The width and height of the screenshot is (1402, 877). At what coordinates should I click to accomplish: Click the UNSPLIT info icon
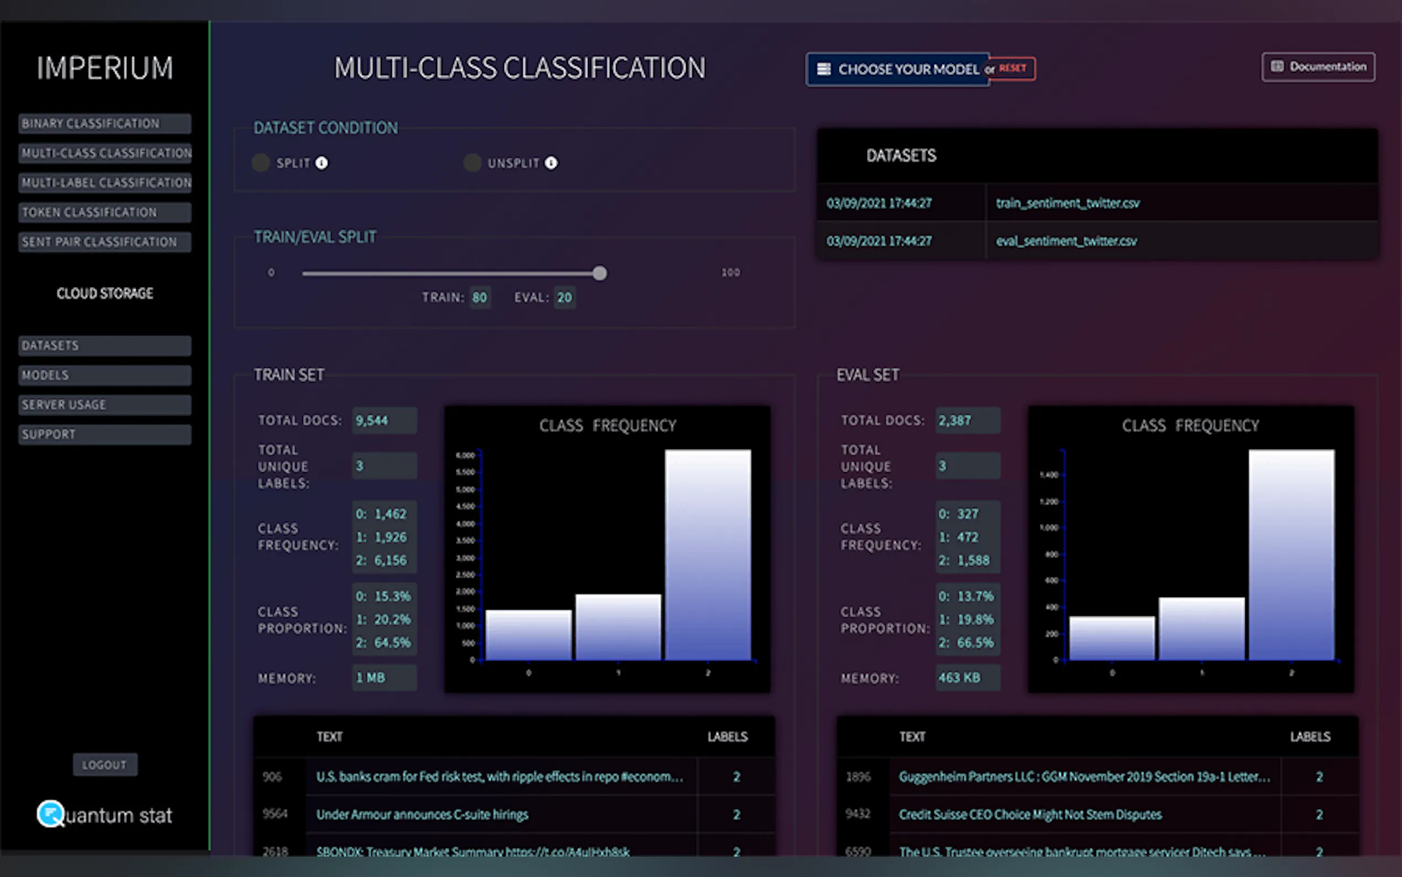click(x=551, y=163)
